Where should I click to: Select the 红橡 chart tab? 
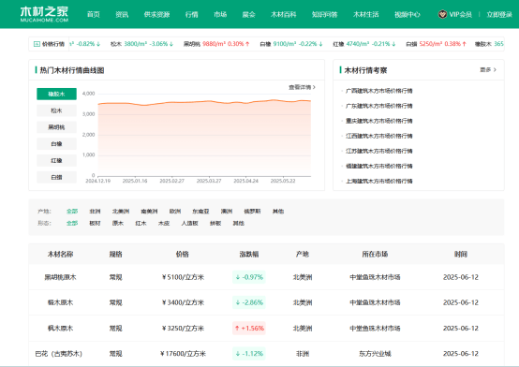(56, 160)
